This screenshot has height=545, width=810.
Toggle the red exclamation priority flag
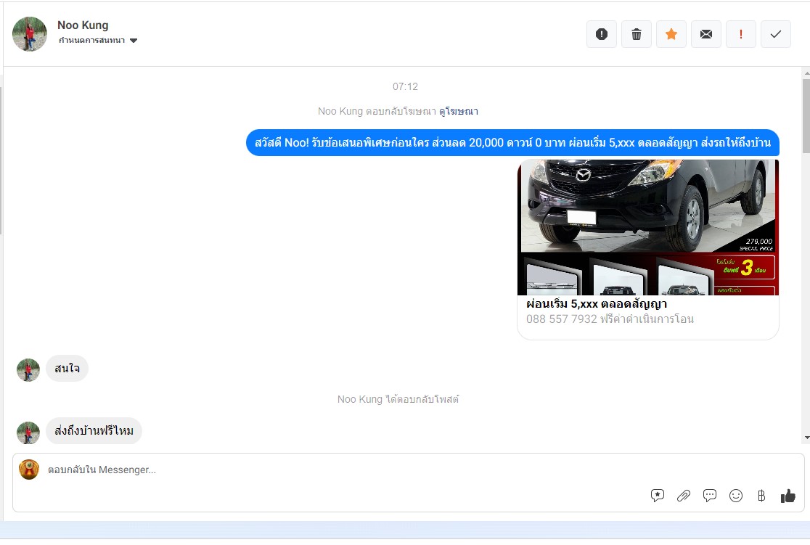pos(741,34)
